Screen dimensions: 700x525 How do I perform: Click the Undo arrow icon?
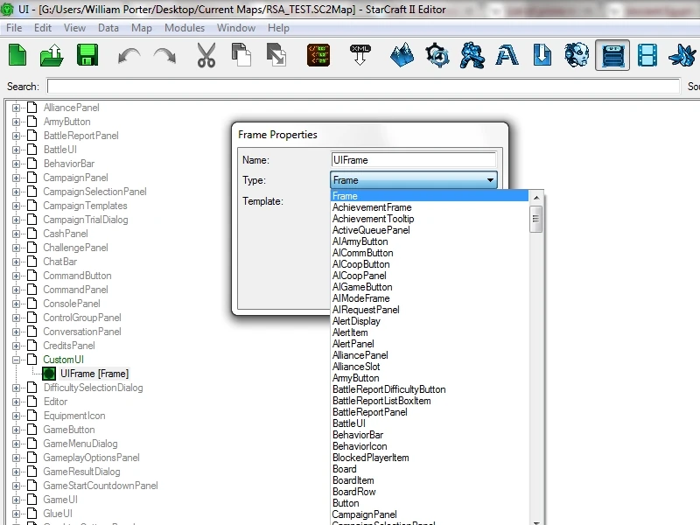click(x=129, y=56)
